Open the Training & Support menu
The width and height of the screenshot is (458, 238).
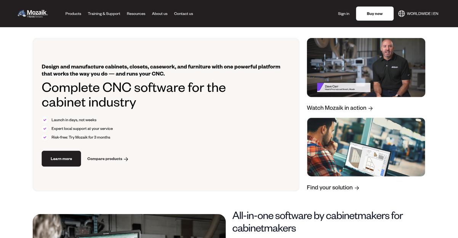click(104, 14)
